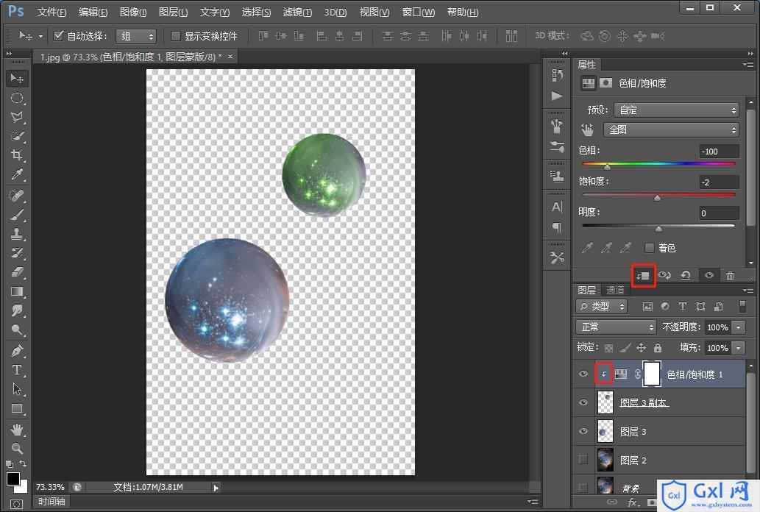Click the status bar info arrow
The image size is (760, 512).
pos(216,487)
